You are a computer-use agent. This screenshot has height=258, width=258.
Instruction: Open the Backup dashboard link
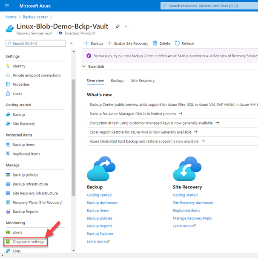click(x=102, y=203)
